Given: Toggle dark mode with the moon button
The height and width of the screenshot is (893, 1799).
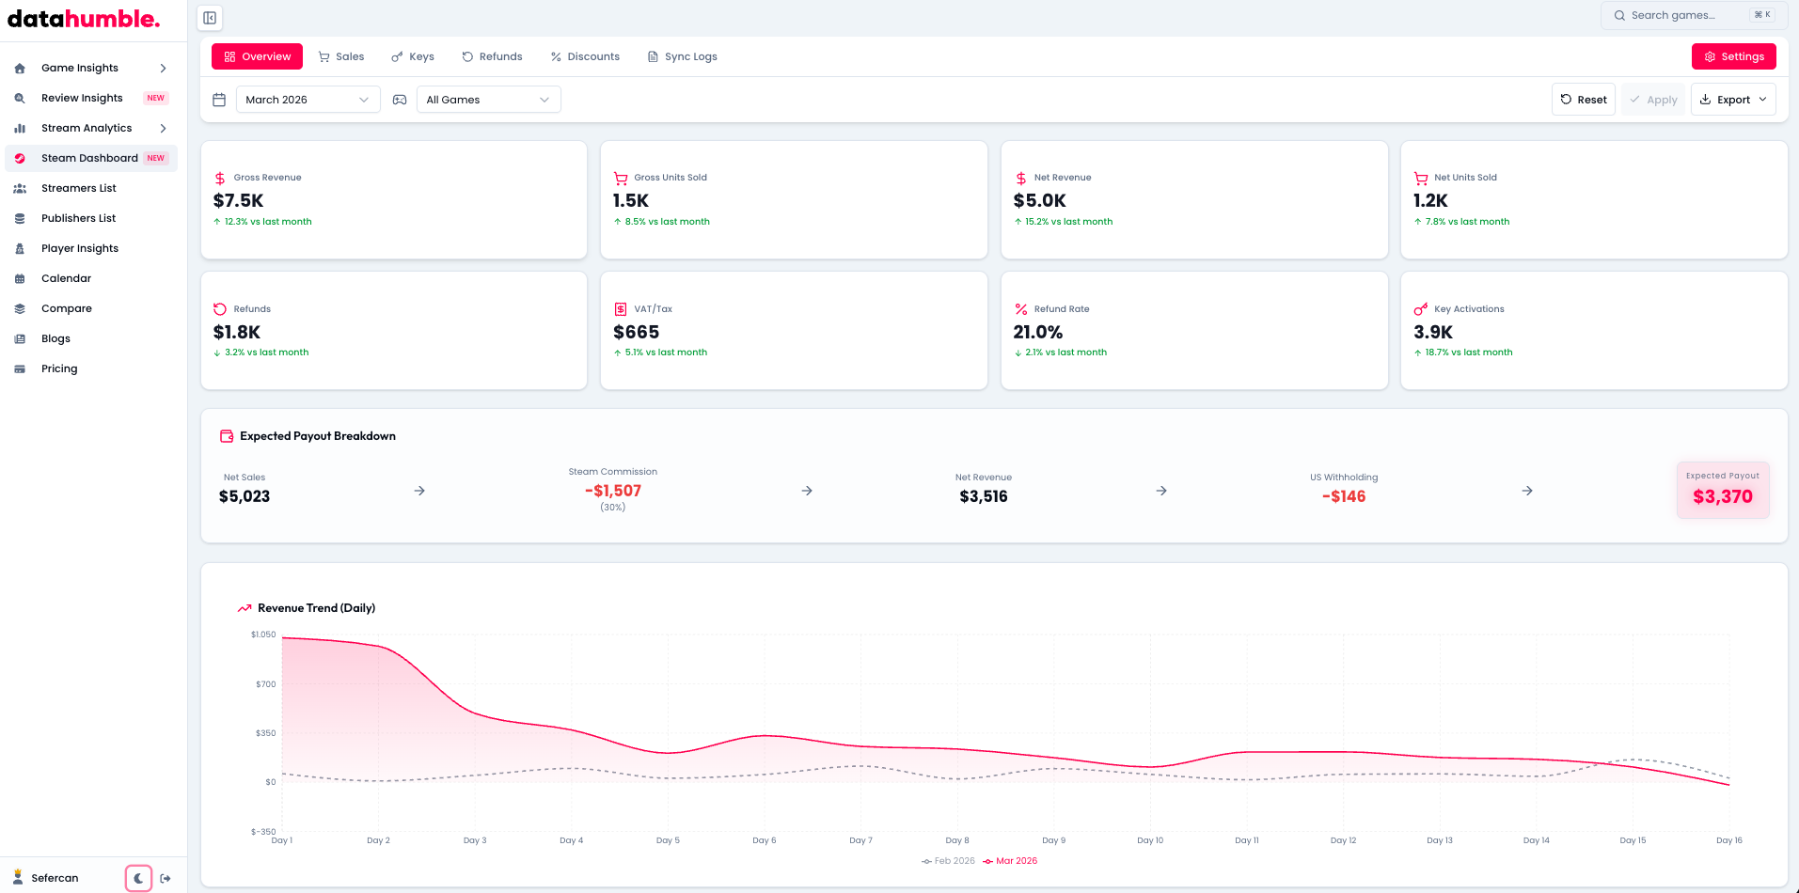Looking at the screenshot, I should 138,878.
